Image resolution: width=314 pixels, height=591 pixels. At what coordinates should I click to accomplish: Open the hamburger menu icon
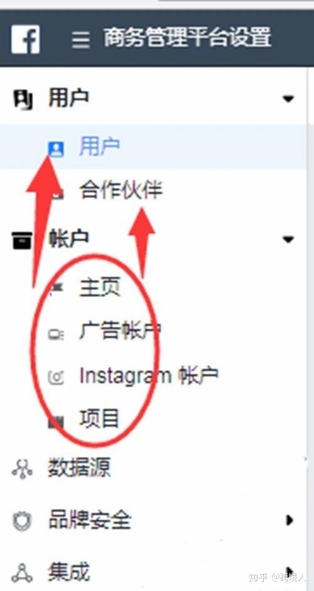click(81, 40)
